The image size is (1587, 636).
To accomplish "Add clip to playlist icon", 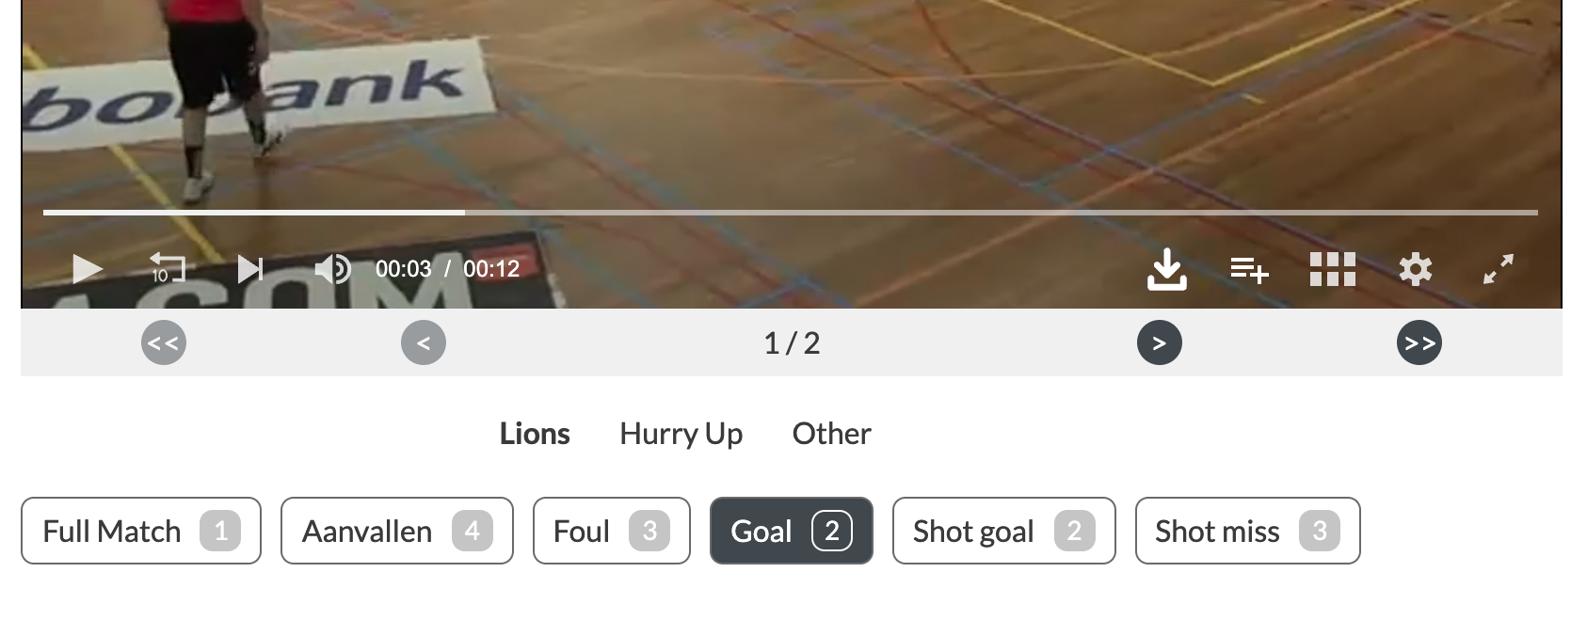I will click(x=1249, y=270).
